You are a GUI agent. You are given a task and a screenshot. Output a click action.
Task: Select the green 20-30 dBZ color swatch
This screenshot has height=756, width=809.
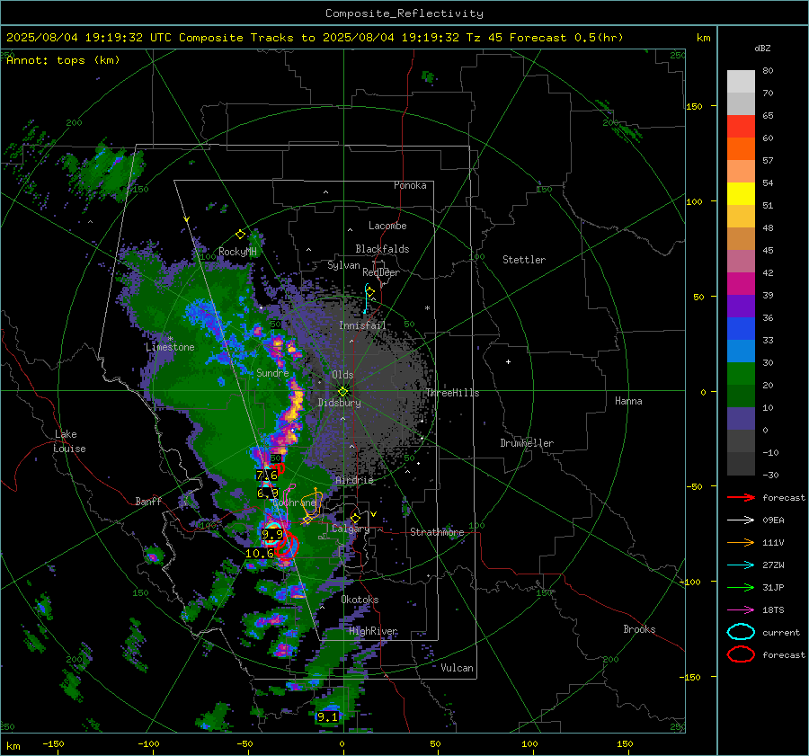coord(741,374)
